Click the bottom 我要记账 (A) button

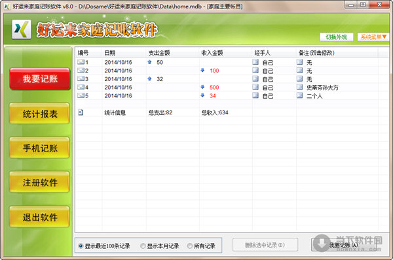(x=344, y=245)
